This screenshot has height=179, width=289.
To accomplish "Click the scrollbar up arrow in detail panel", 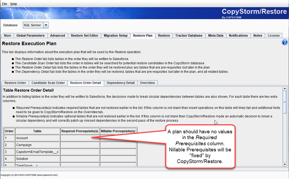I will (285, 88).
